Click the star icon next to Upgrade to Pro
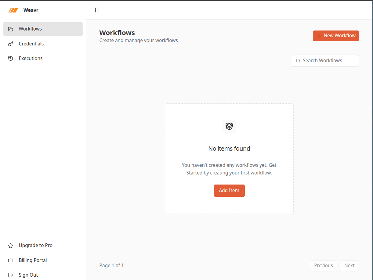 point(11,245)
